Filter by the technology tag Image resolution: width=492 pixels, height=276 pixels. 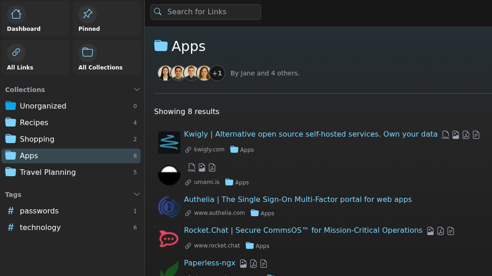click(x=71, y=228)
